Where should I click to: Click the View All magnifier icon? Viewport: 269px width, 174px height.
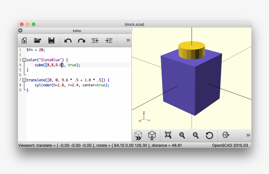point(168,135)
